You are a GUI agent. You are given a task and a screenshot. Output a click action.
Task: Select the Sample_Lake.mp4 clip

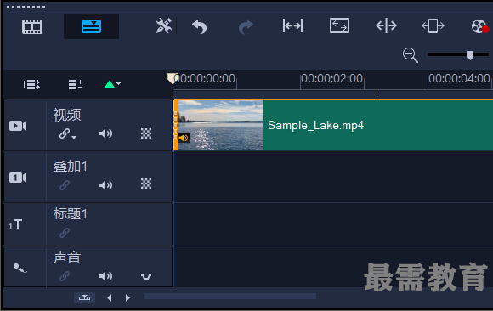(333, 125)
